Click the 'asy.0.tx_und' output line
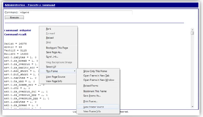 [x=19, y=81]
